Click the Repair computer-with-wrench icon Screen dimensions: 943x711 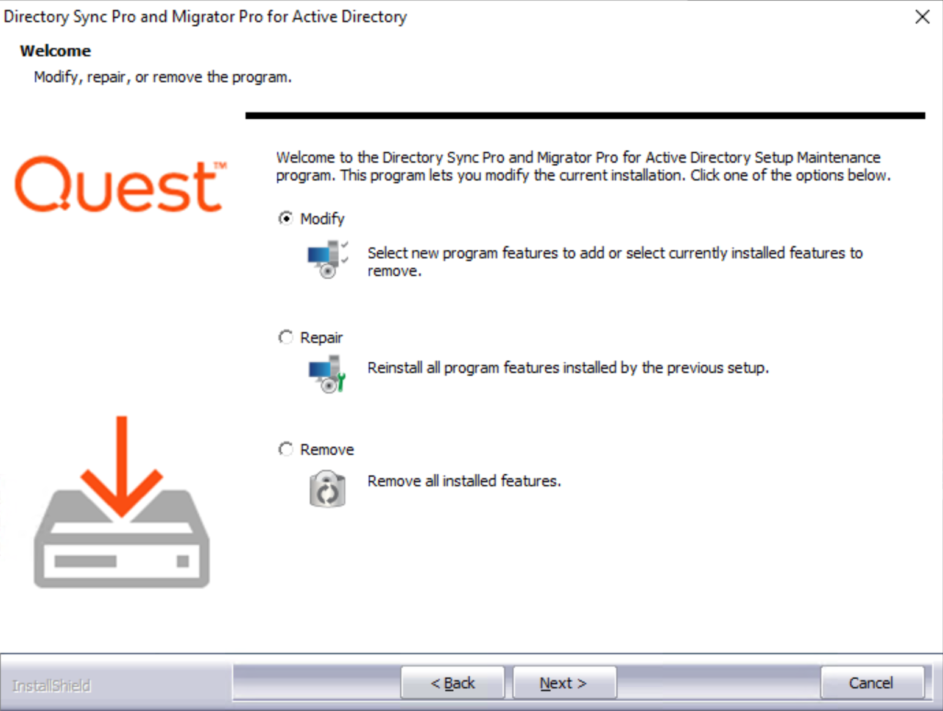[328, 374]
